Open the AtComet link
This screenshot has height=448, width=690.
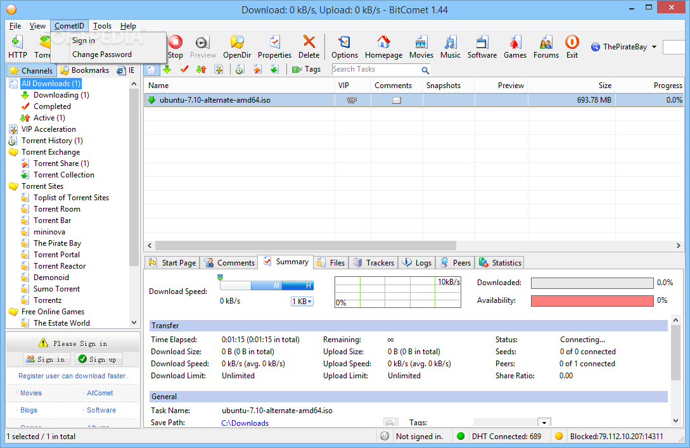pyautogui.click(x=99, y=393)
